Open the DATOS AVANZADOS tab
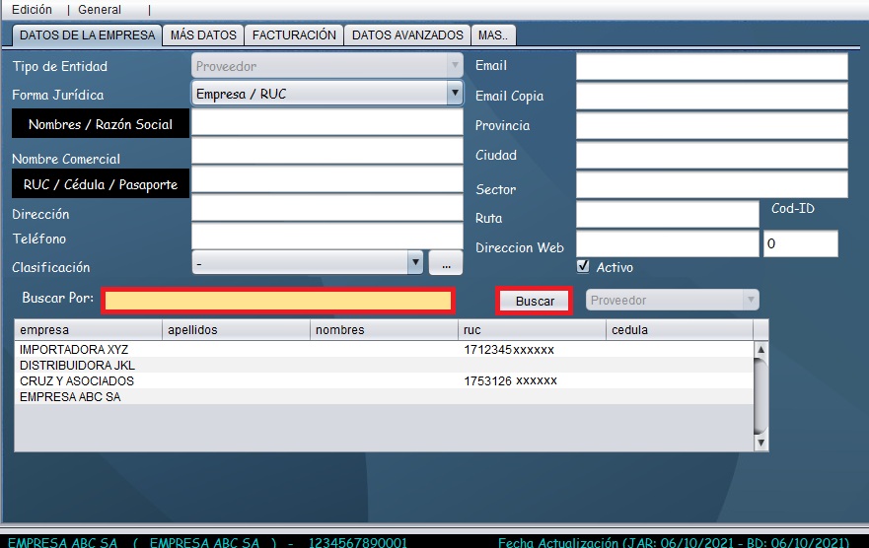Image resolution: width=869 pixels, height=548 pixels. (x=407, y=34)
